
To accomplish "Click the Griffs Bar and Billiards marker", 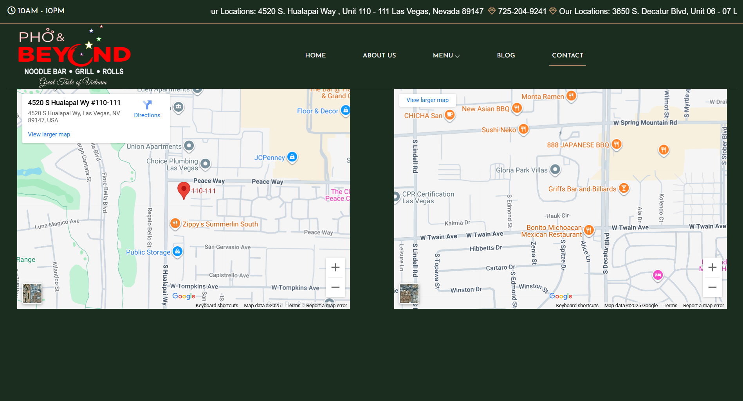I will pos(624,188).
